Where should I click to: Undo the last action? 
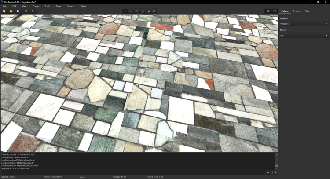[x=26, y=11]
